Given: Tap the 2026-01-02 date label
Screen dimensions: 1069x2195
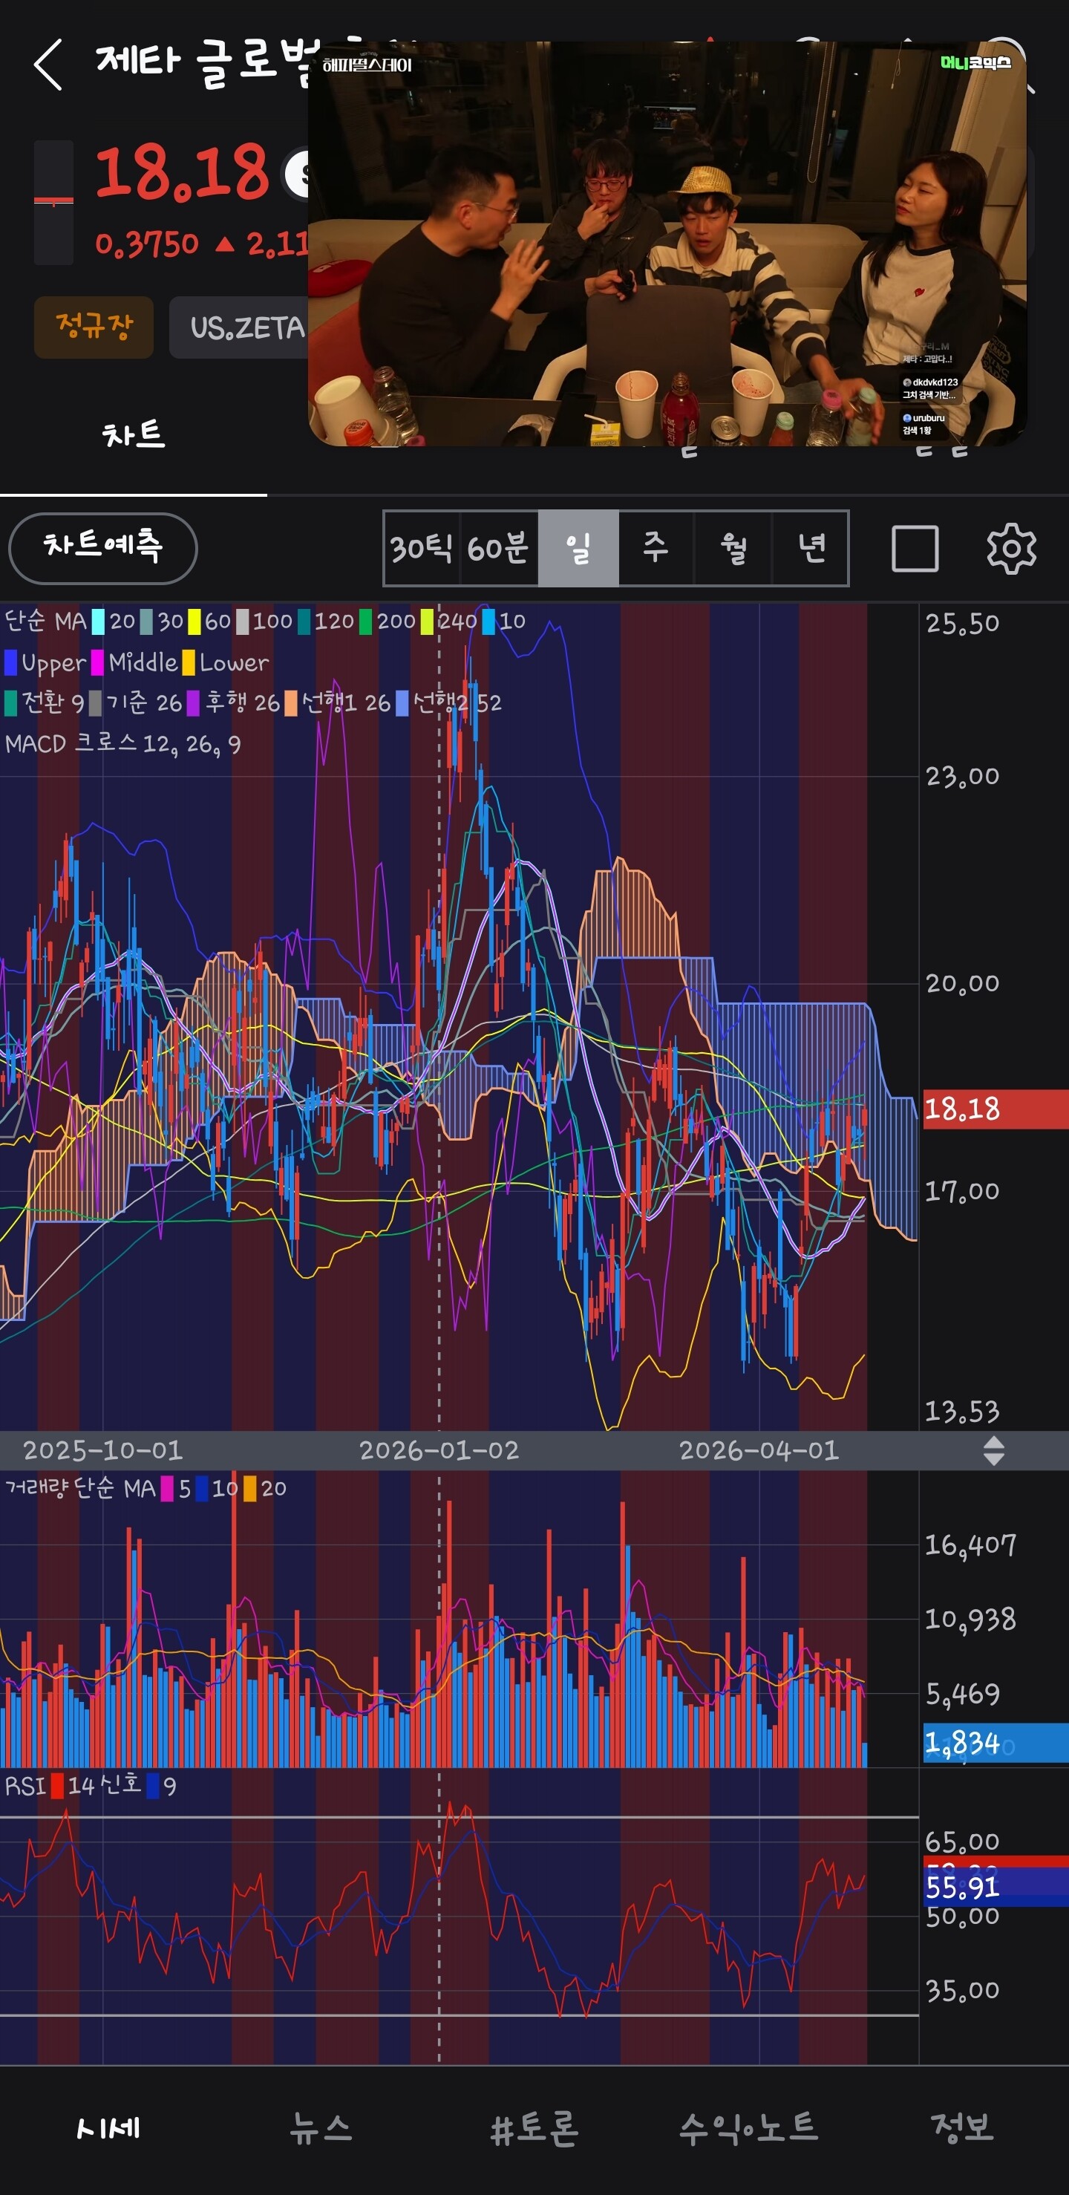Looking at the screenshot, I should (x=439, y=1450).
